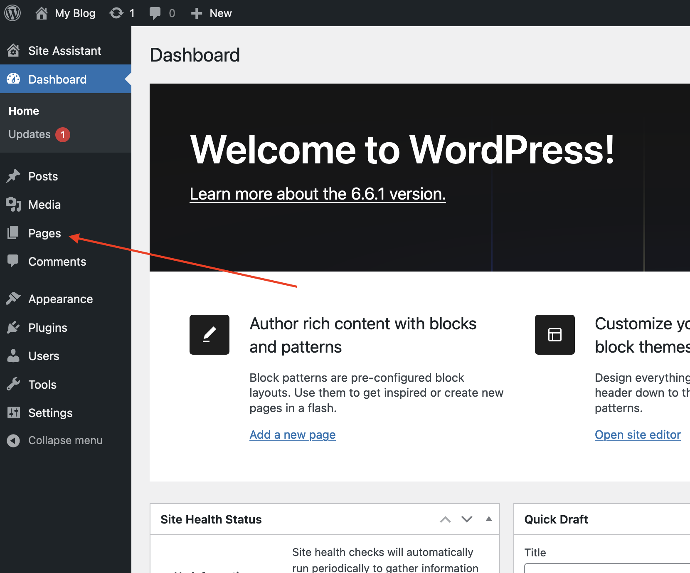Click the Dashboard page heading
690x573 pixels.
(x=195, y=55)
